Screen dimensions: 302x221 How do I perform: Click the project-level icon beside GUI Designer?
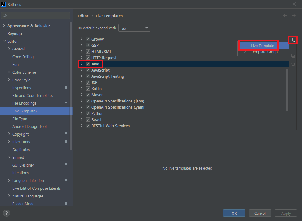click(x=66, y=165)
